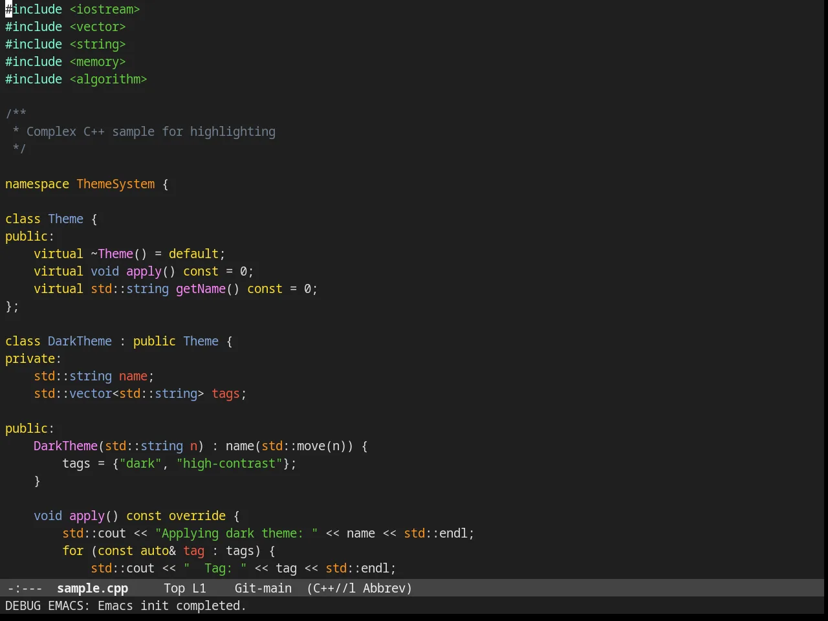Screen dimensions: 828x621
Task: Click the 'public' specifier under class Theme
Action: (x=27, y=236)
